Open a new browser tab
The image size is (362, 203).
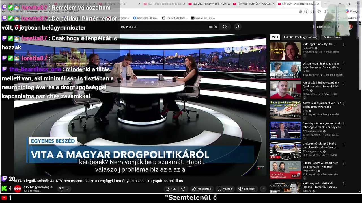(325, 4)
